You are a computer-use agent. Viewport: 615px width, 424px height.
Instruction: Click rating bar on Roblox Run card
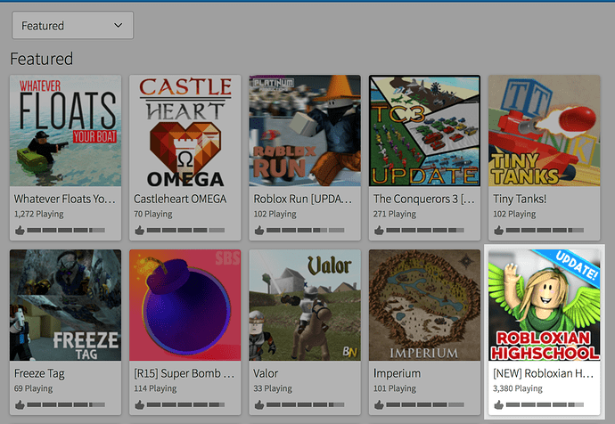(305, 231)
